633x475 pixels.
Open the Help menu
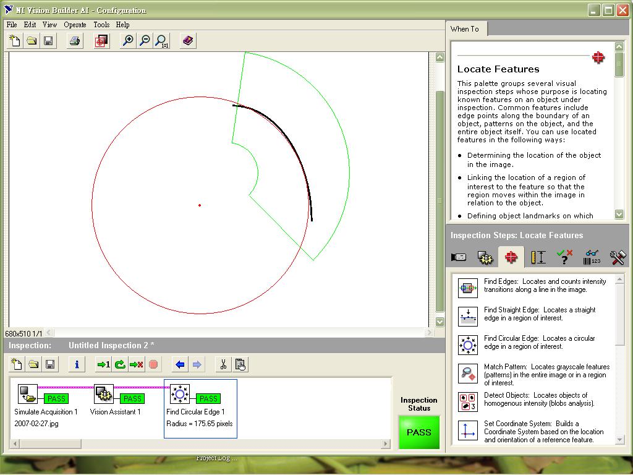123,25
